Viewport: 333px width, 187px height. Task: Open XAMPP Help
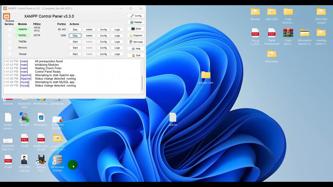pyautogui.click(x=136, y=49)
